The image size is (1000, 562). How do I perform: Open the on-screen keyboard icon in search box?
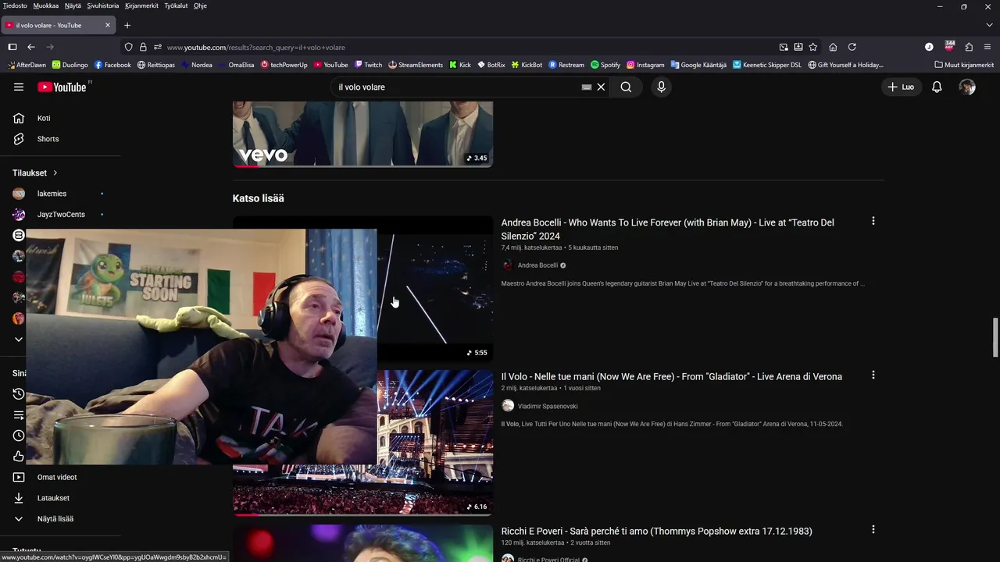pyautogui.click(x=587, y=87)
